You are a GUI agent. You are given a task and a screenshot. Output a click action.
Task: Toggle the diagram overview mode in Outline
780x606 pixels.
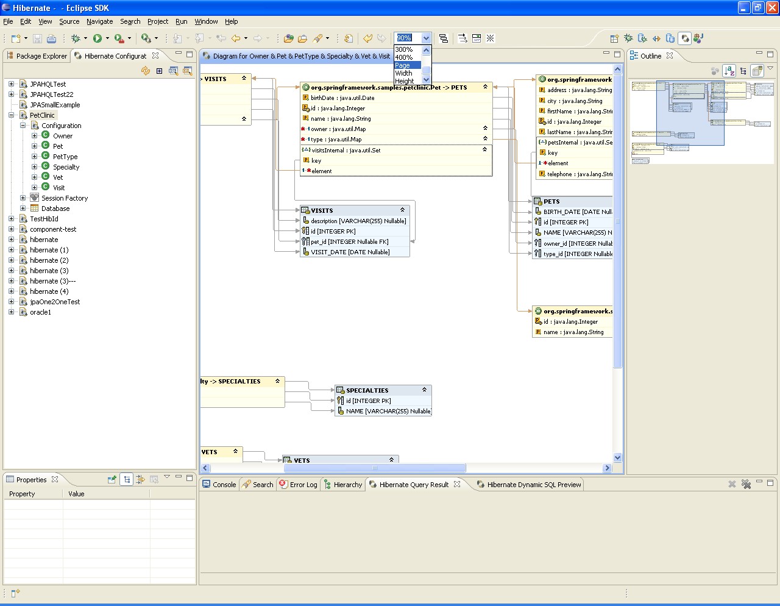pos(757,71)
